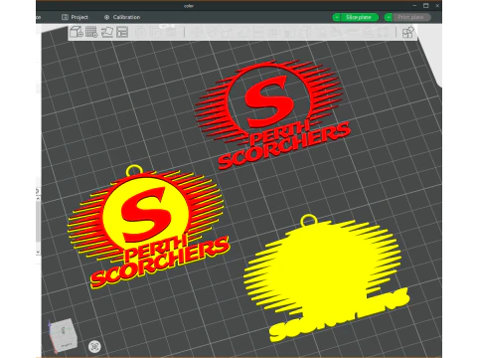
Task: Close the application window
Action: pyautogui.click(x=437, y=6)
